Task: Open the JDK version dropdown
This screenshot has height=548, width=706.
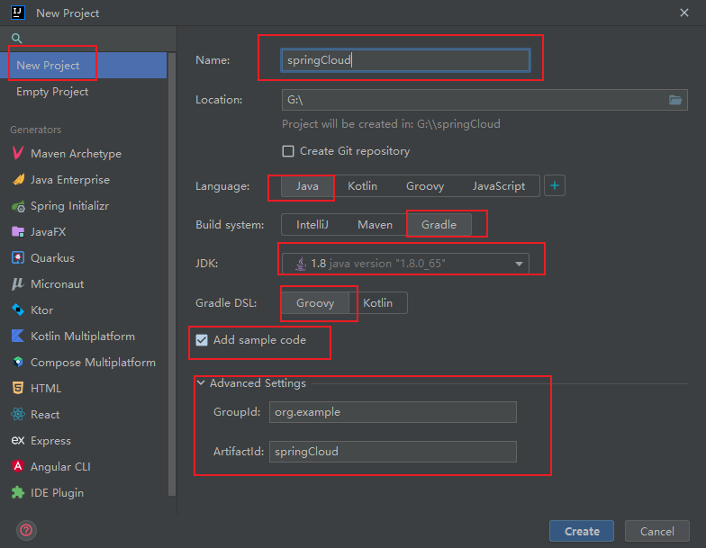Action: pos(405,264)
